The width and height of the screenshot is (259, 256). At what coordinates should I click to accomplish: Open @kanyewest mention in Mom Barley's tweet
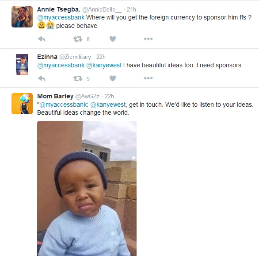(x=108, y=105)
